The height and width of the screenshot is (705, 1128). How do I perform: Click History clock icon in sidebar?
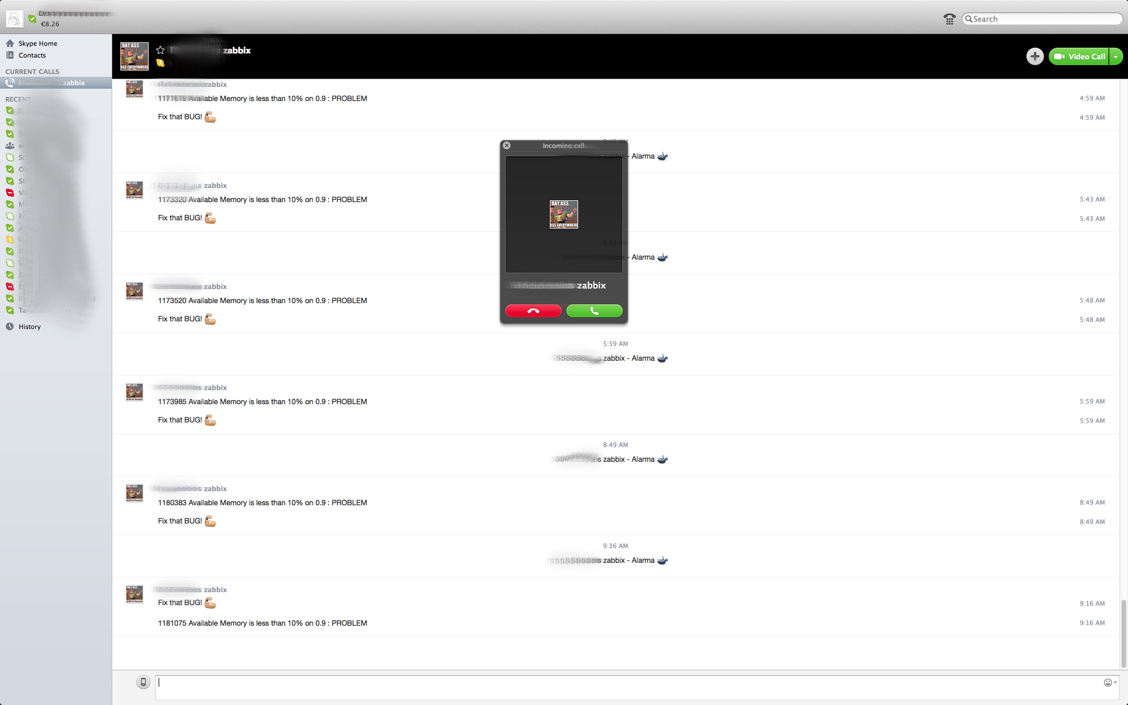[10, 327]
